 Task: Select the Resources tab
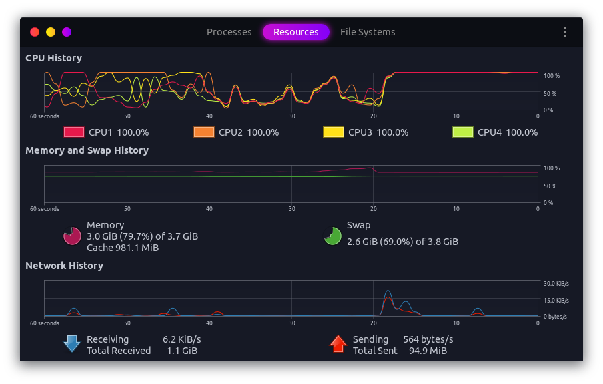point(296,32)
